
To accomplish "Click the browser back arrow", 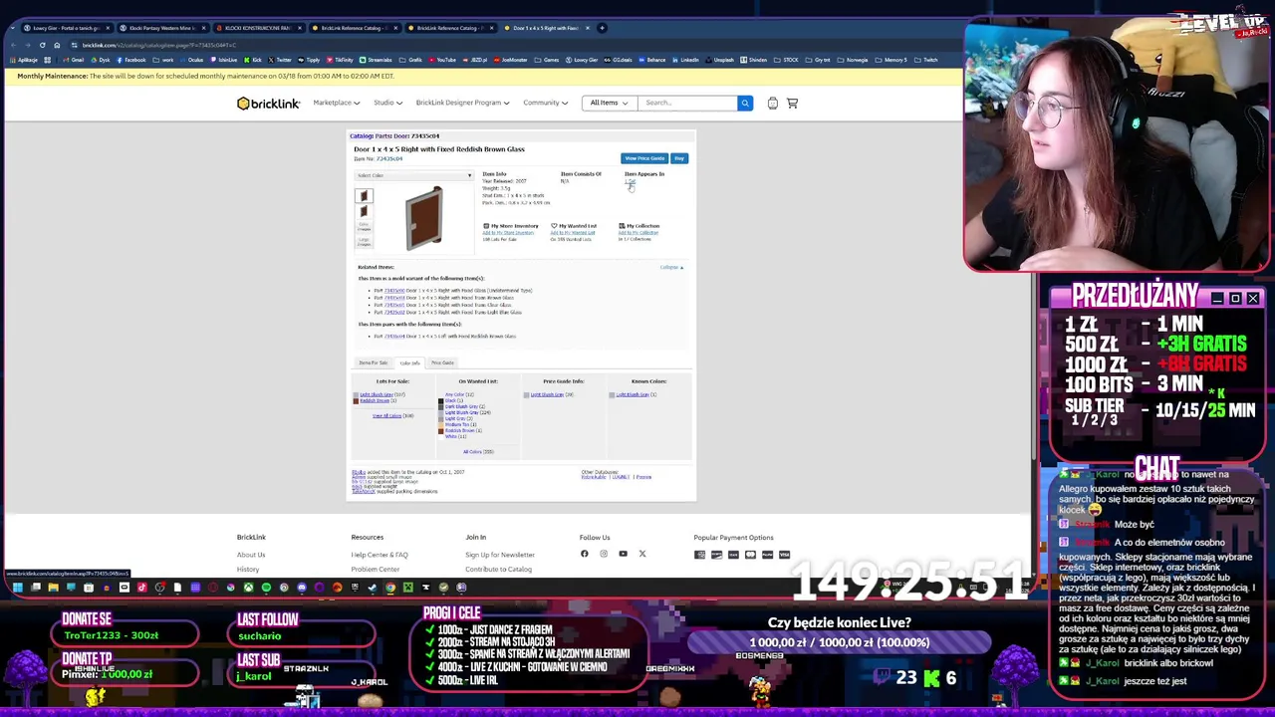I will click(x=12, y=45).
